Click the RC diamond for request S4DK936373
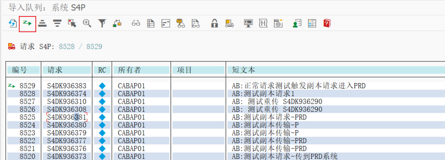Image resolution: width=445 pixels, height=160 pixels. [102, 156]
